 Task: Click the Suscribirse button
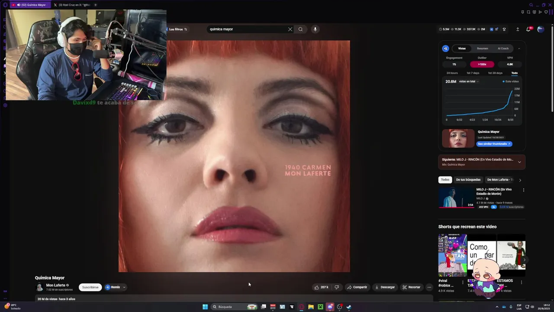pos(90,287)
